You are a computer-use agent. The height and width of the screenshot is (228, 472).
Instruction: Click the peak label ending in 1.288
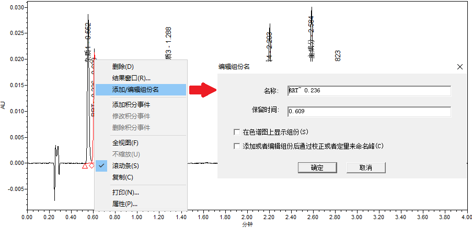pos(168,43)
